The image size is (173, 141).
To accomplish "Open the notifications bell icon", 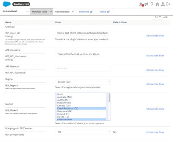I will coord(141,4).
